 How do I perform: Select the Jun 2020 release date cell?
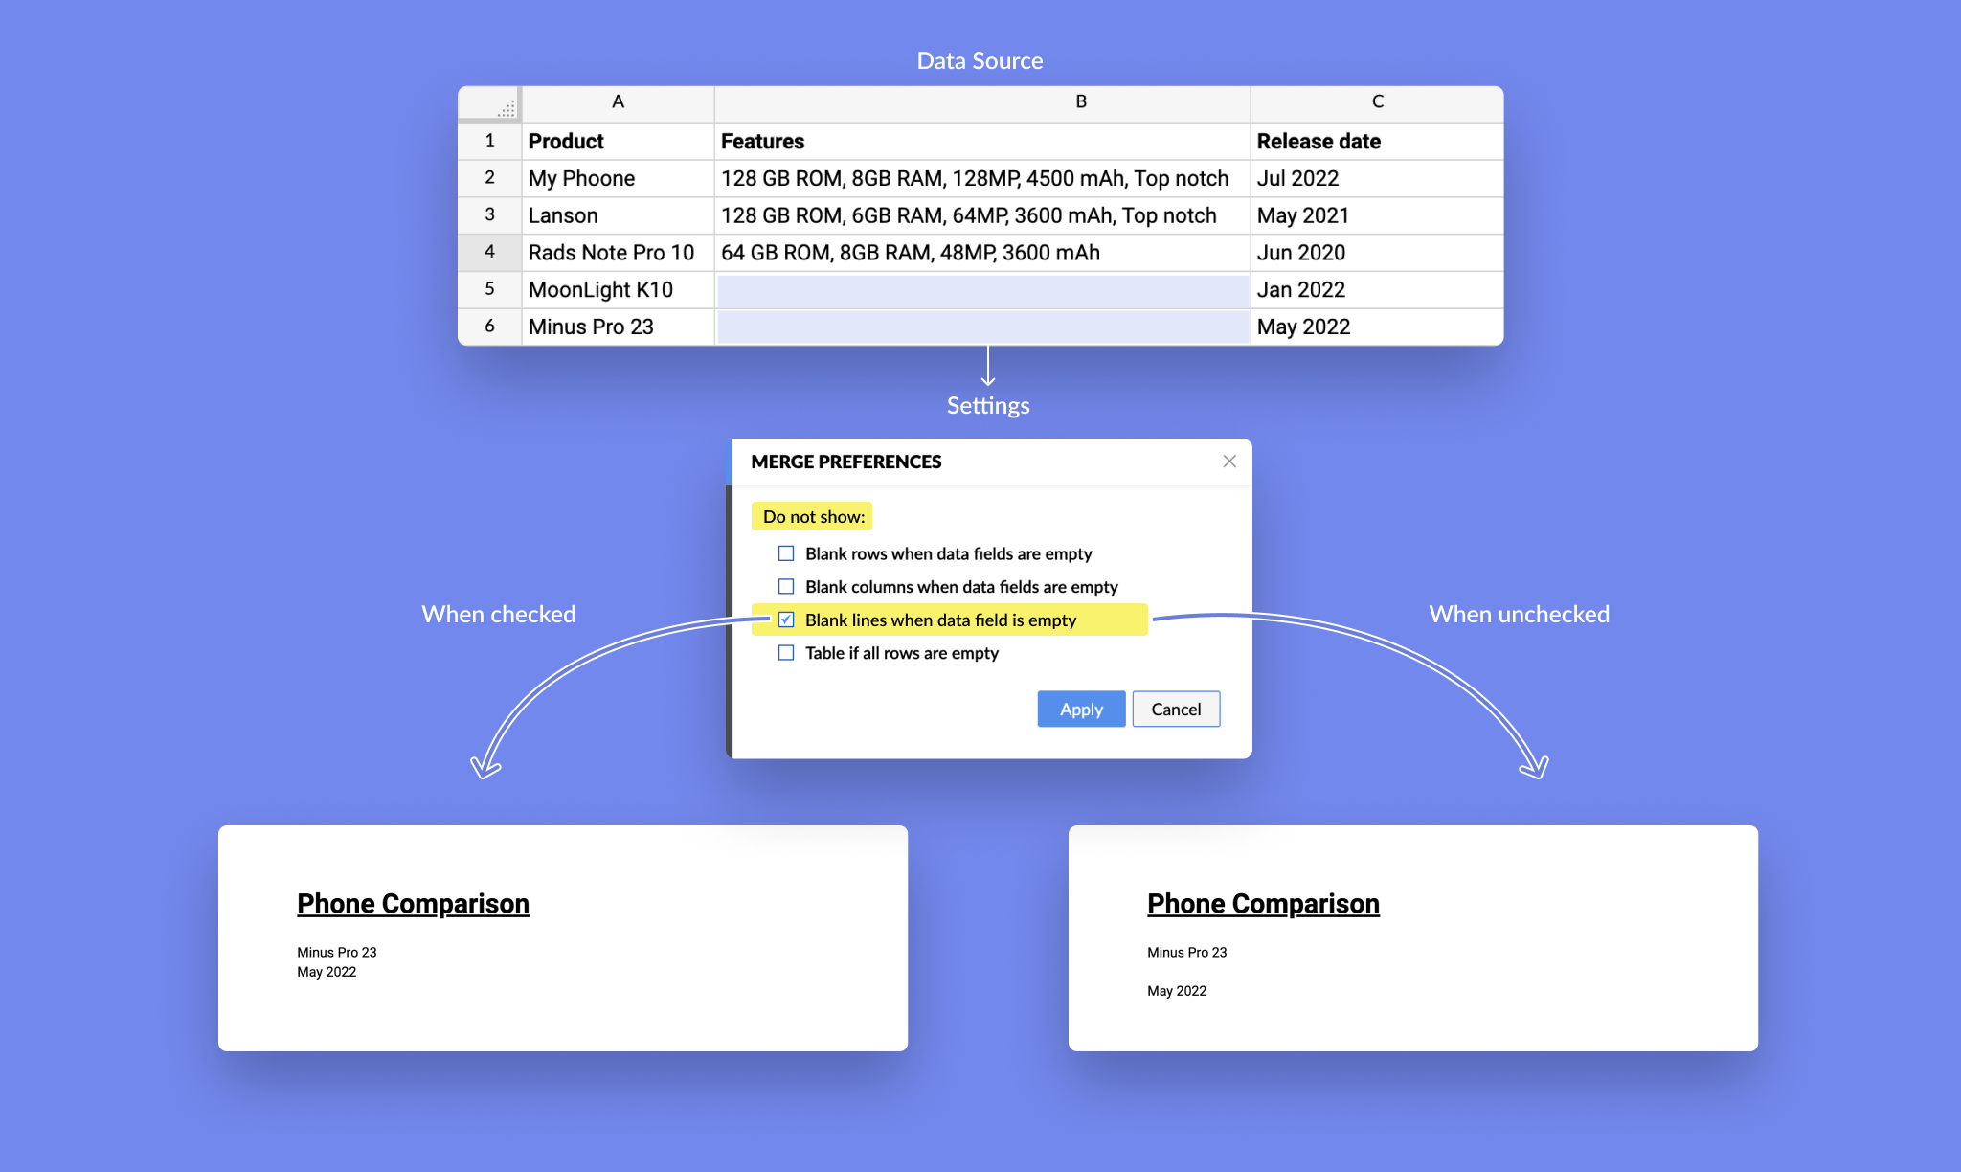1375,253
